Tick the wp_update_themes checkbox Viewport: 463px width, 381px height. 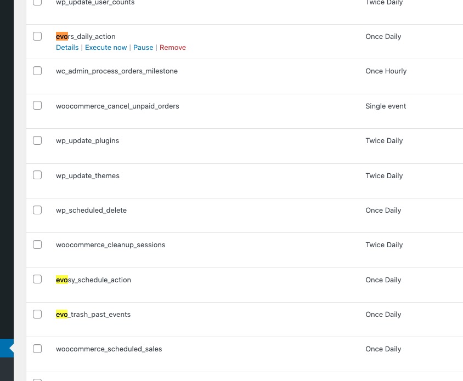pyautogui.click(x=37, y=175)
